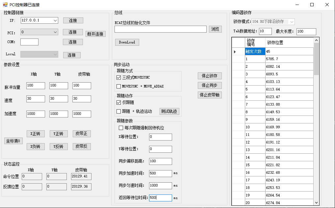Click the row selector arrow beside 触发次数
The image size is (335, 208).
pyautogui.click(x=235, y=52)
